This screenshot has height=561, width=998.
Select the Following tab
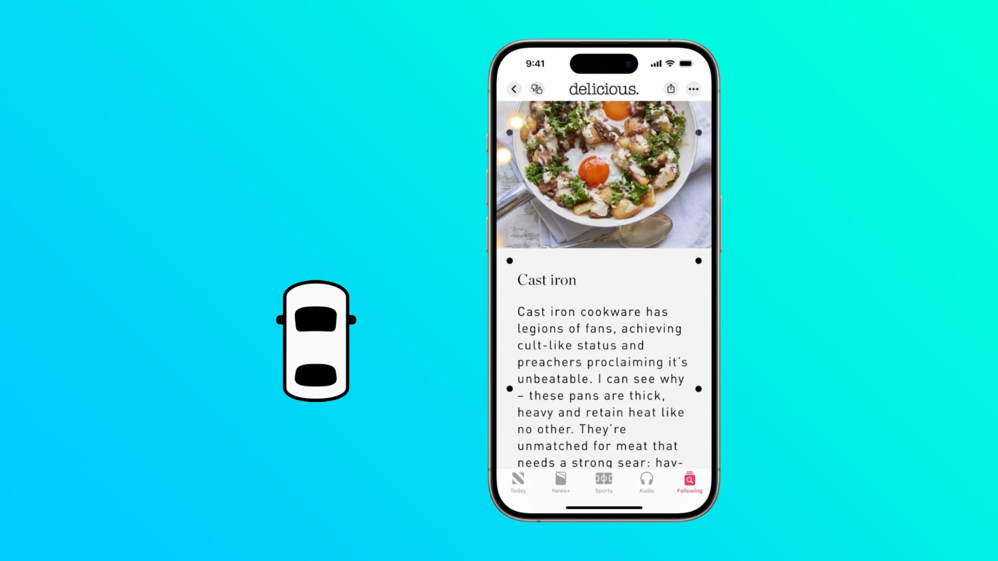click(690, 482)
